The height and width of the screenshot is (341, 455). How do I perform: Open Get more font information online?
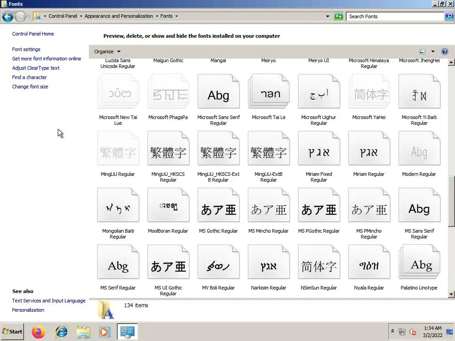(46, 59)
